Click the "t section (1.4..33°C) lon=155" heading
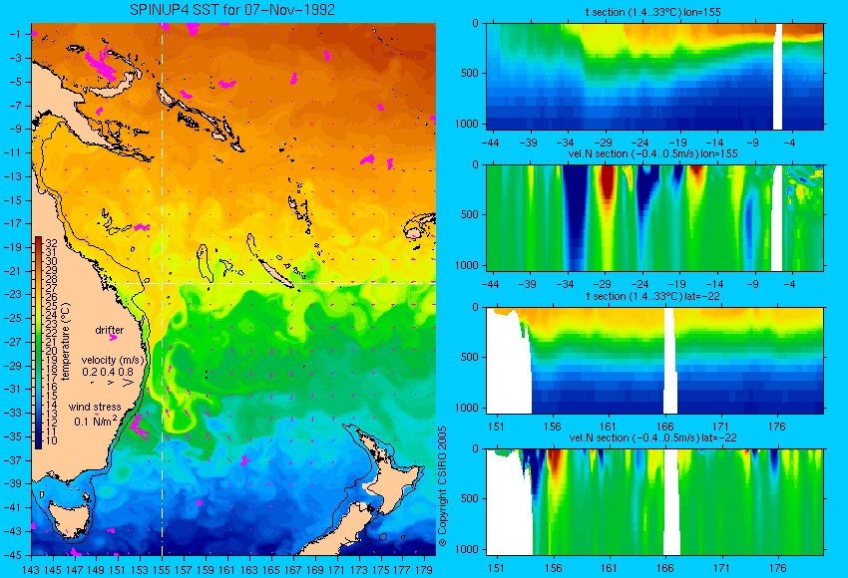Screen dimensions: 848x578 coord(652,12)
